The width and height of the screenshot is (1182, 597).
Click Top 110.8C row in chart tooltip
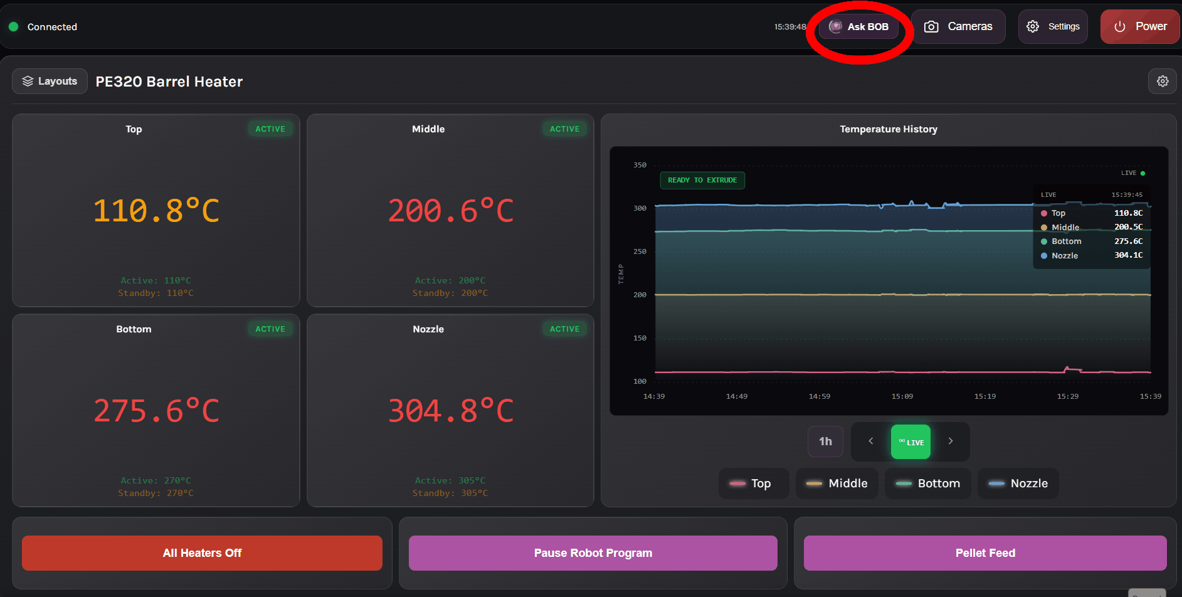(x=1092, y=213)
